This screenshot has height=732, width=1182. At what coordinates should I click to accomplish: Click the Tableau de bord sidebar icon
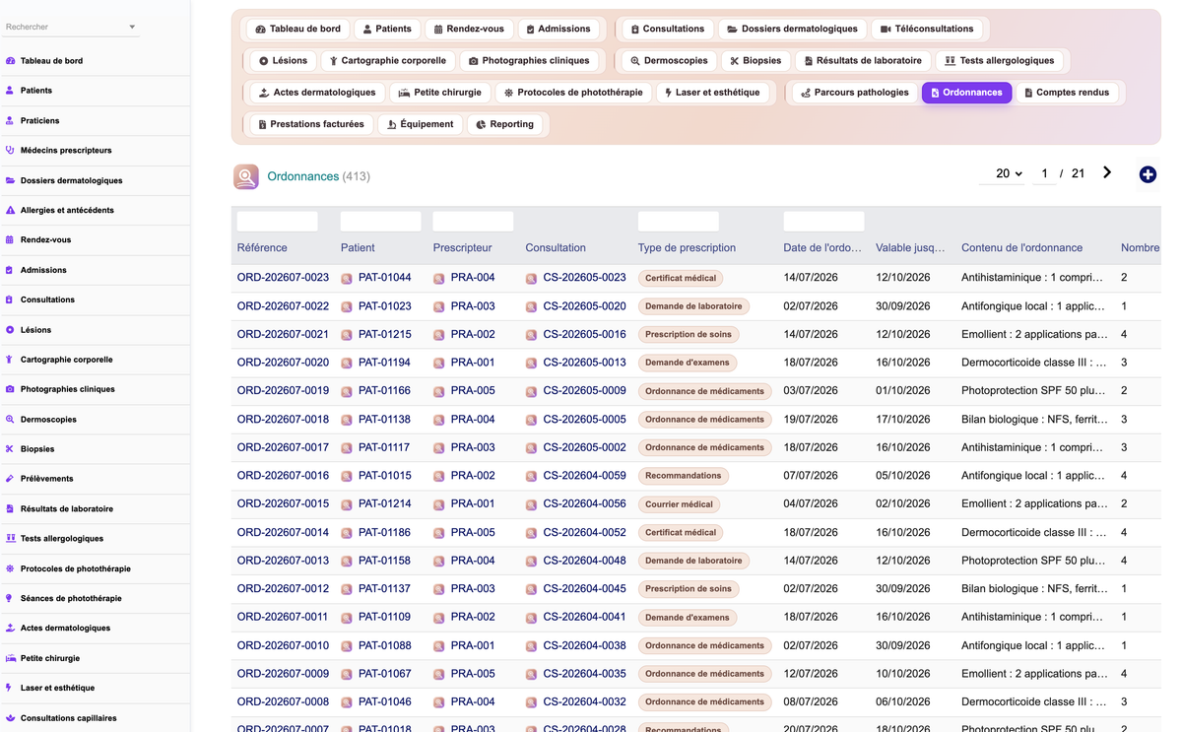coord(10,61)
